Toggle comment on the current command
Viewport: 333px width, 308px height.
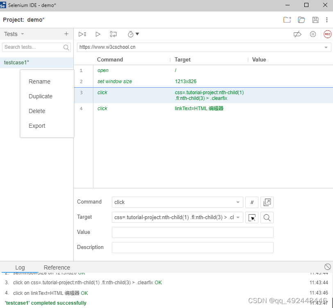pos(252,202)
